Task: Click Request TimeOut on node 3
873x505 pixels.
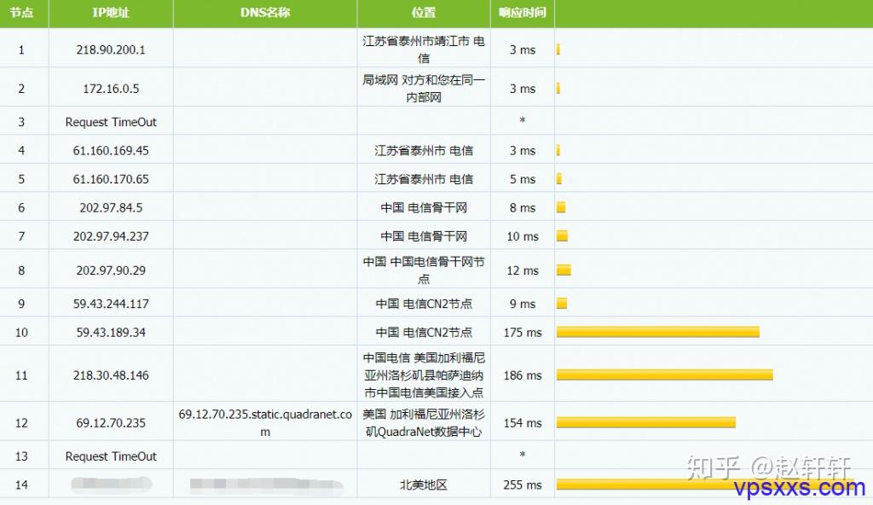Action: [x=111, y=120]
